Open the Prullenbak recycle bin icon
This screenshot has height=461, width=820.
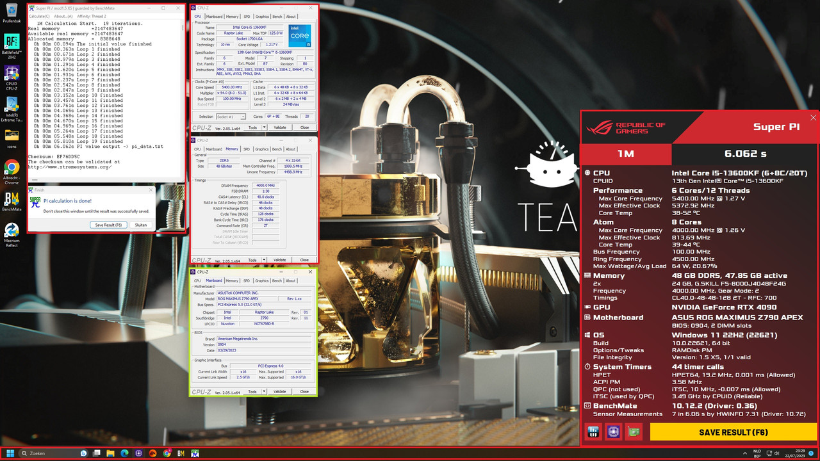click(12, 13)
